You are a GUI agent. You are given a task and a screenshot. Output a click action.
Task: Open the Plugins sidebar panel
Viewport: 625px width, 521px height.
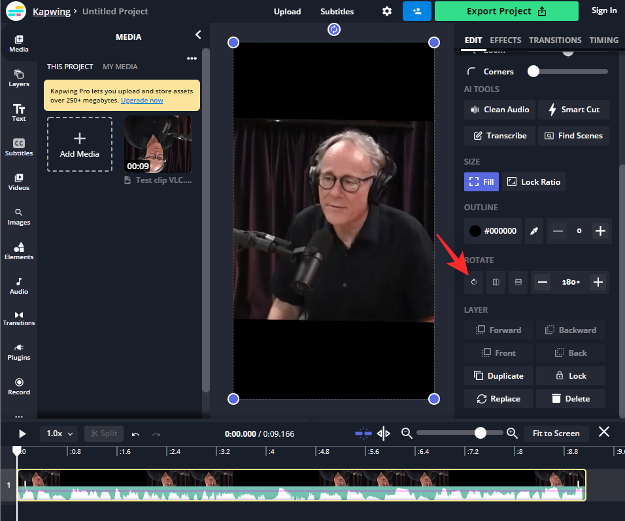click(19, 353)
